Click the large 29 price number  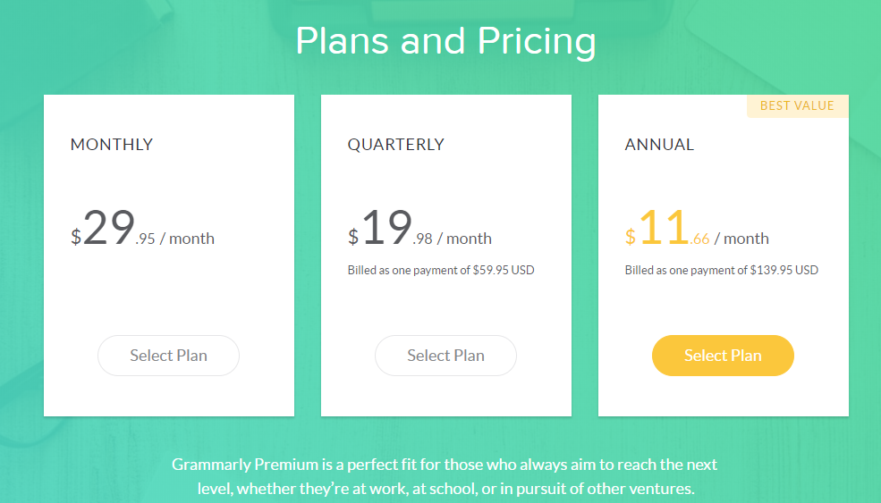coord(109,227)
